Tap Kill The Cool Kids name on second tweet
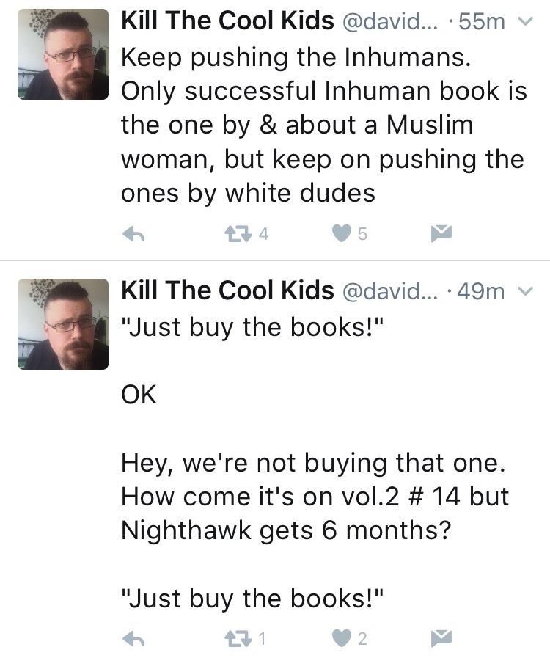Image resolution: width=550 pixels, height=658 pixels. coord(227,291)
